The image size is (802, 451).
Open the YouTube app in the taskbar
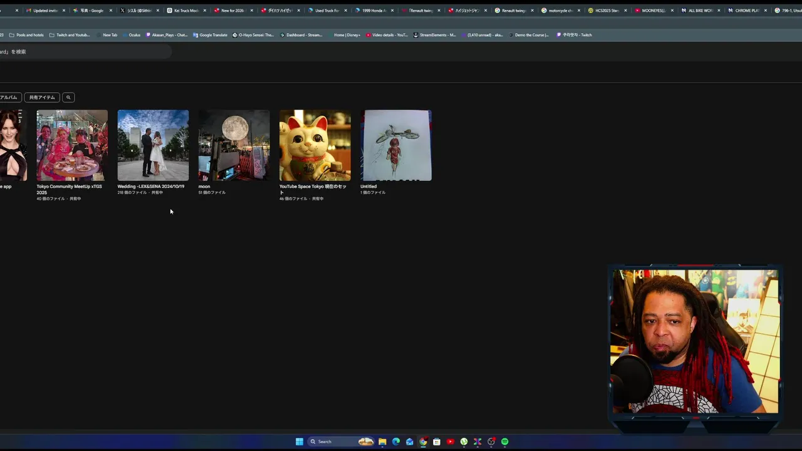point(450,442)
